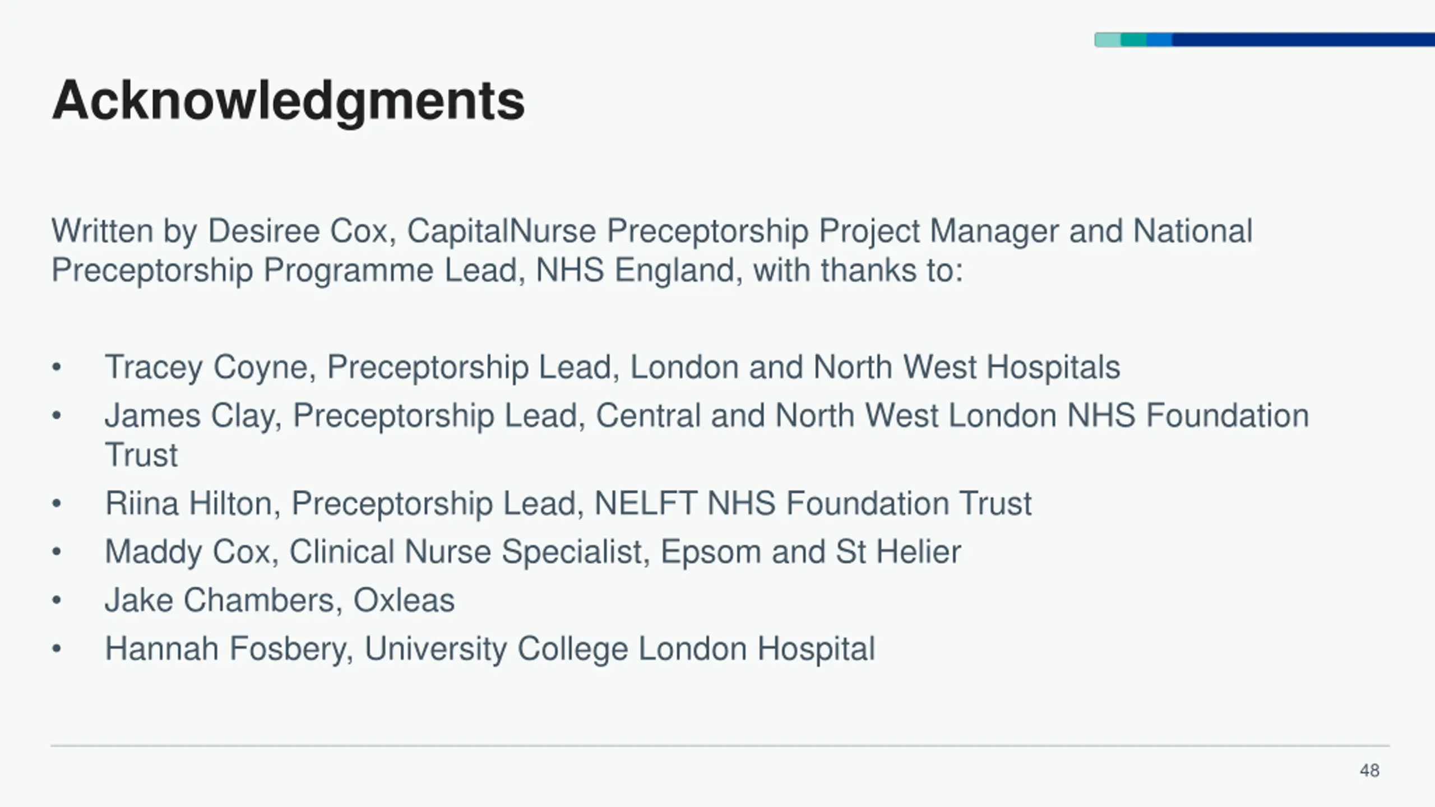Click the light teal segment of header bar
Viewport: 1435px width, 807px height.
tap(1108, 40)
